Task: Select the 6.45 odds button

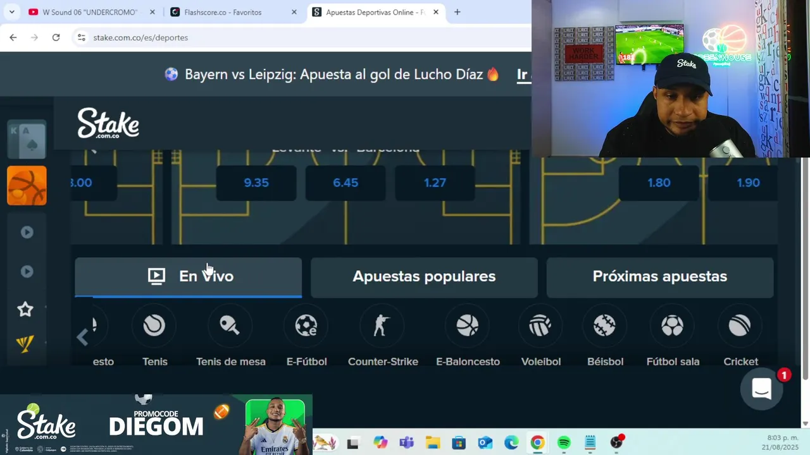Action: pyautogui.click(x=346, y=183)
